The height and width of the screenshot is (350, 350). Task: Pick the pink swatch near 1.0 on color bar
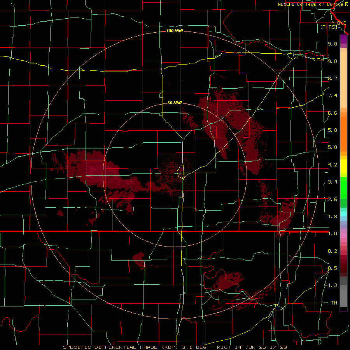point(343,236)
